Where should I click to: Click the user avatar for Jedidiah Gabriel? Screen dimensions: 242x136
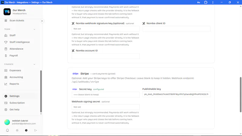pyautogui.click(x=7, y=122)
